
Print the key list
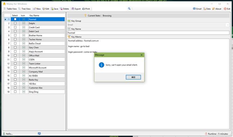coord(86,9)
